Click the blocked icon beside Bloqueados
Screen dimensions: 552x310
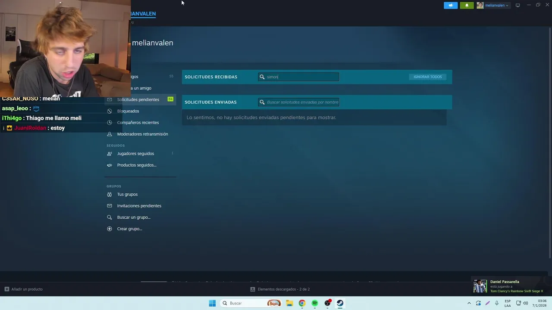tap(110, 111)
